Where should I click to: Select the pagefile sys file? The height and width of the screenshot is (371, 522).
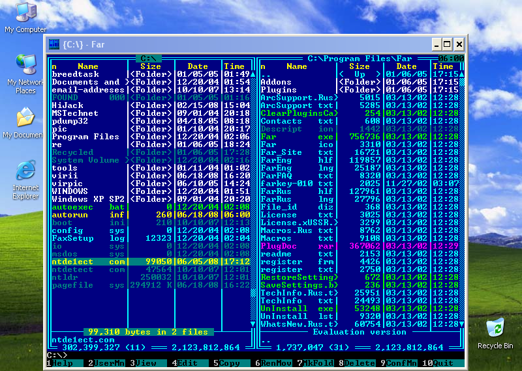click(x=151, y=285)
